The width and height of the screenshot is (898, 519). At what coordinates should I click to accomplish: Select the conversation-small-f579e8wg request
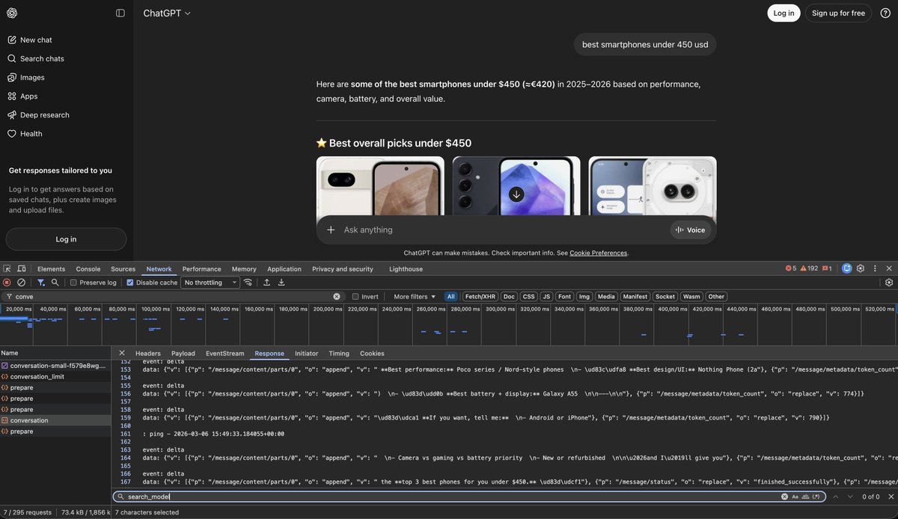pos(56,366)
